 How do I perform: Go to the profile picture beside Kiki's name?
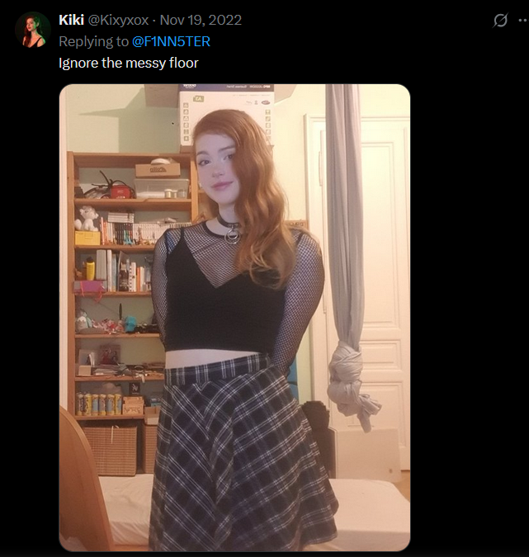click(x=33, y=30)
